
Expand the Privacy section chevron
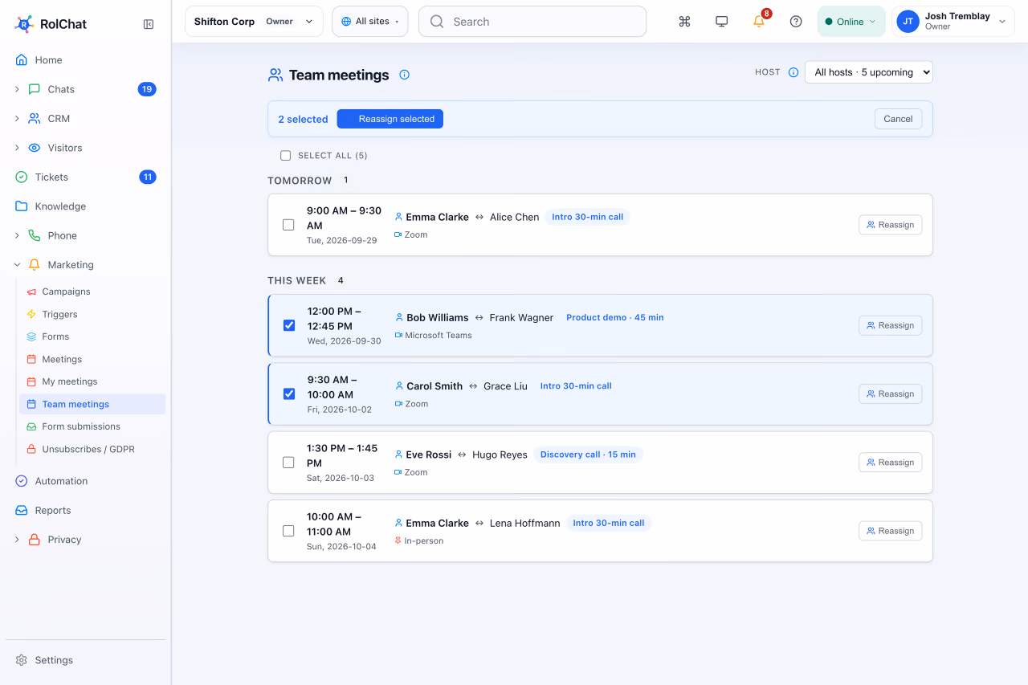[x=17, y=540]
